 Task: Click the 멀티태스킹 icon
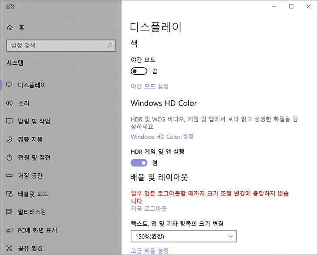pos(9,212)
